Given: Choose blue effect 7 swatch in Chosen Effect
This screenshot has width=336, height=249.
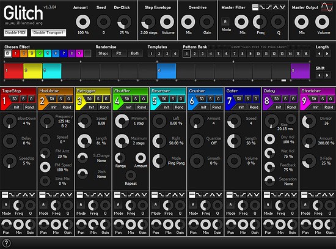Looking at the screenshot, I should pos(64,53).
